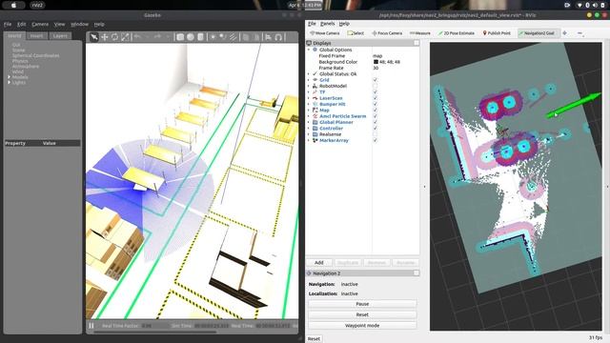This screenshot has height=343, width=610.
Task: Click the Frame Rate value 30
Action: [376, 68]
